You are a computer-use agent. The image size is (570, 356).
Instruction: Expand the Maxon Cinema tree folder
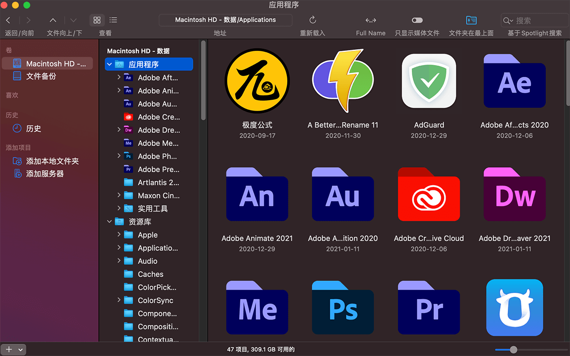tap(119, 196)
